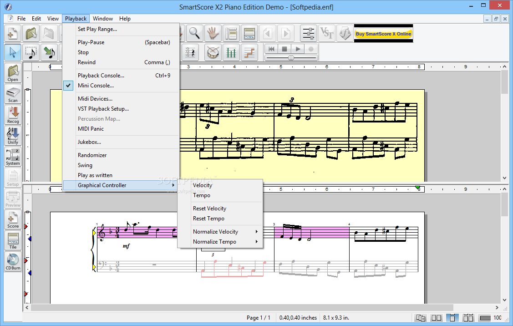Screen dimensions: 513x326
Task: Click the score view display icon
Action: point(249,33)
